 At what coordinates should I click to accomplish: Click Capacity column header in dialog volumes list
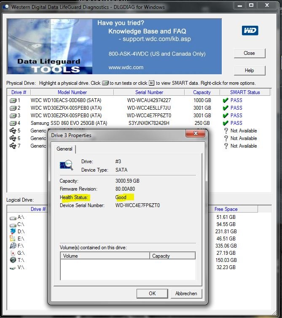[172, 256]
